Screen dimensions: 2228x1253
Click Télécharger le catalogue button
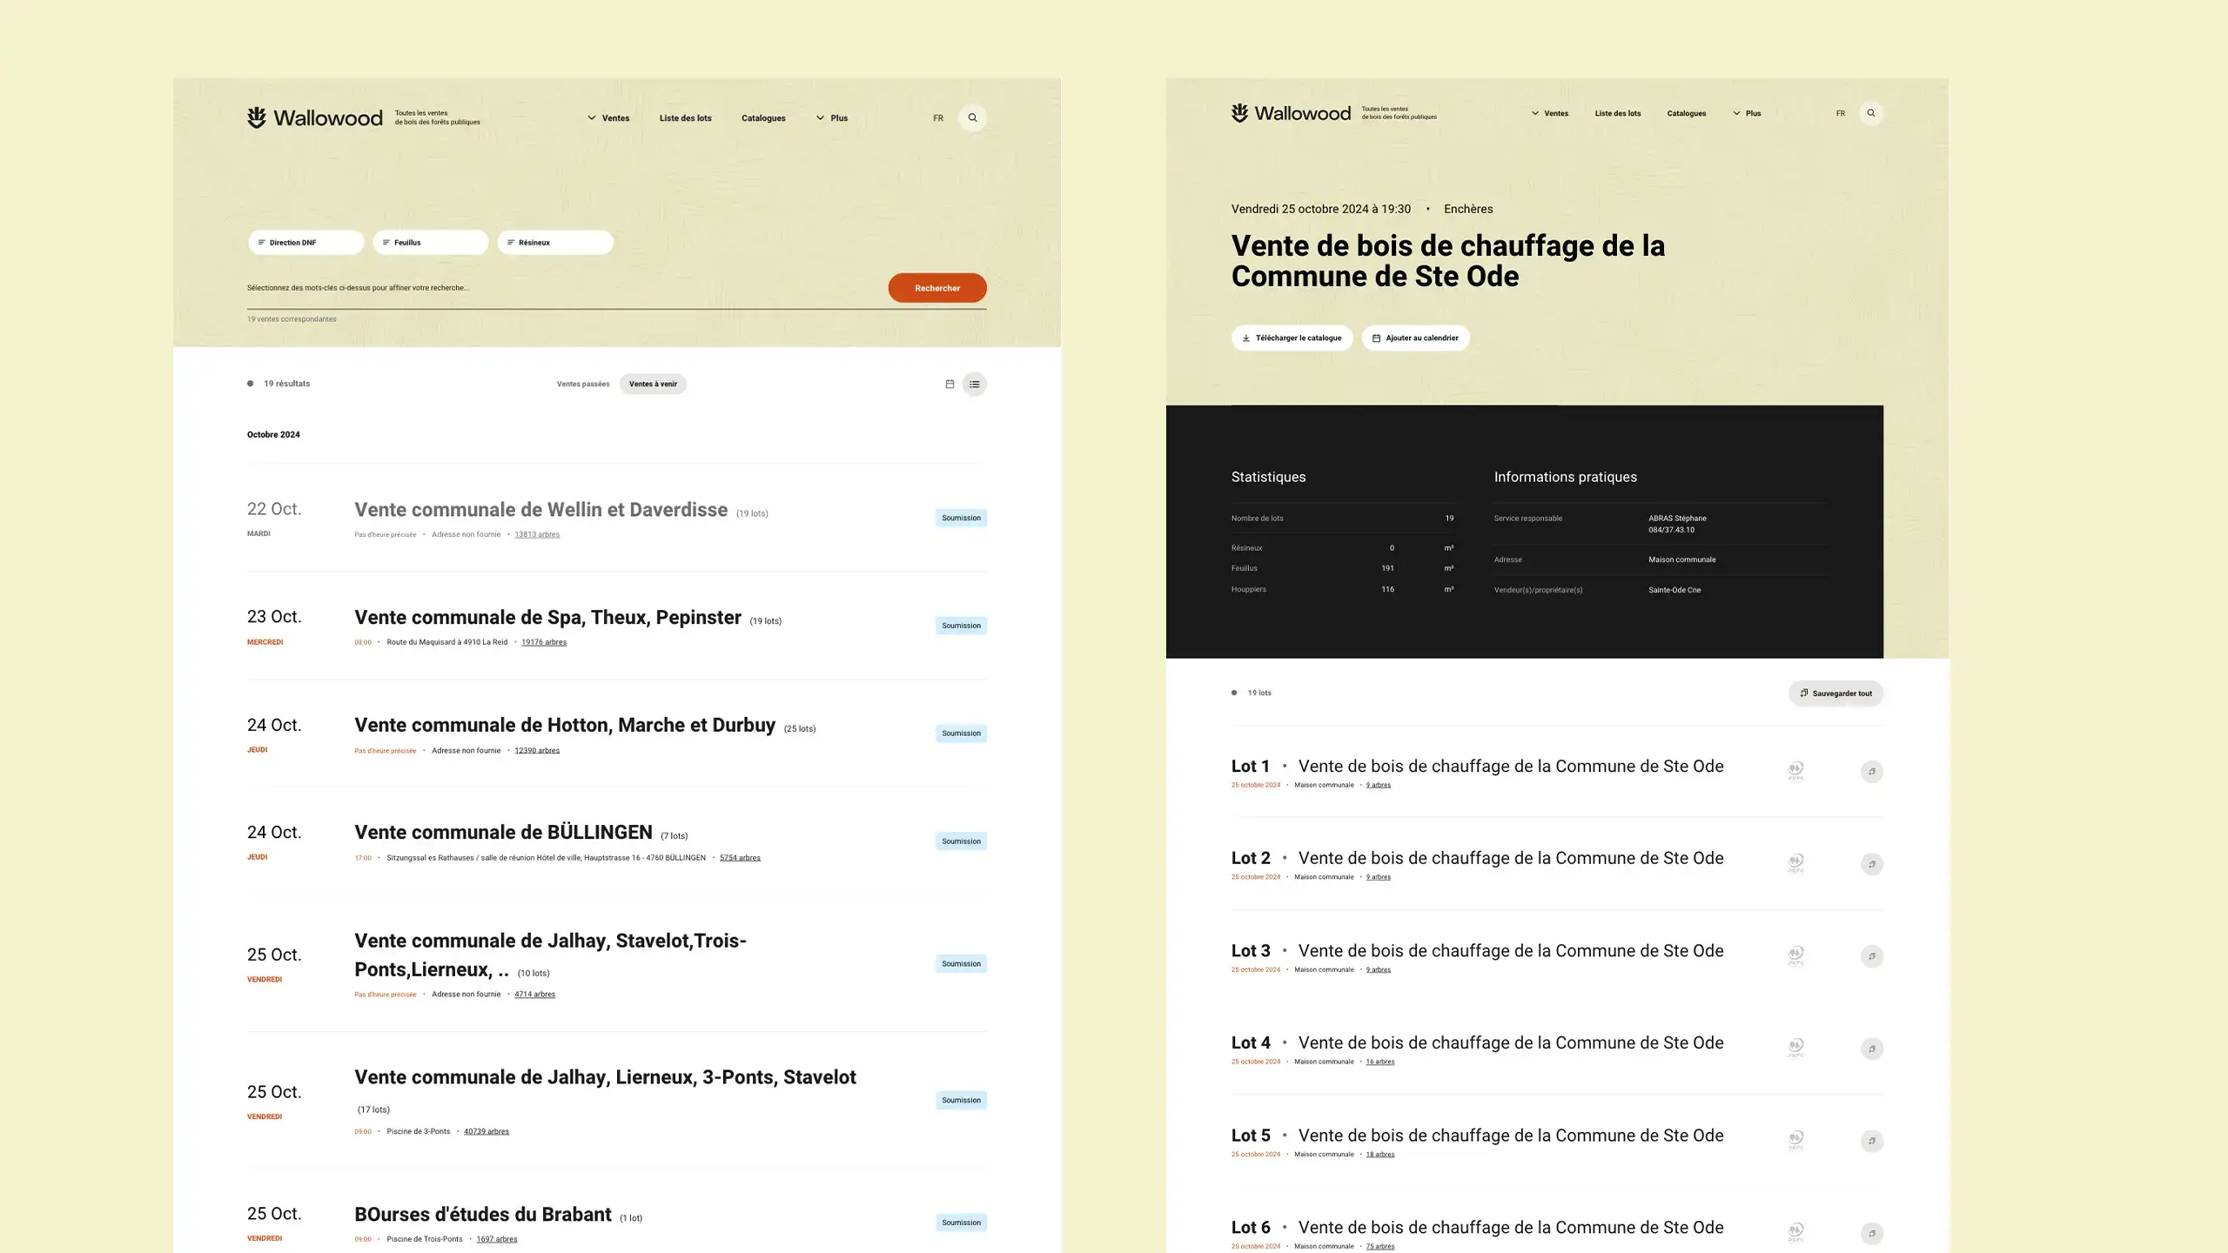(1292, 338)
